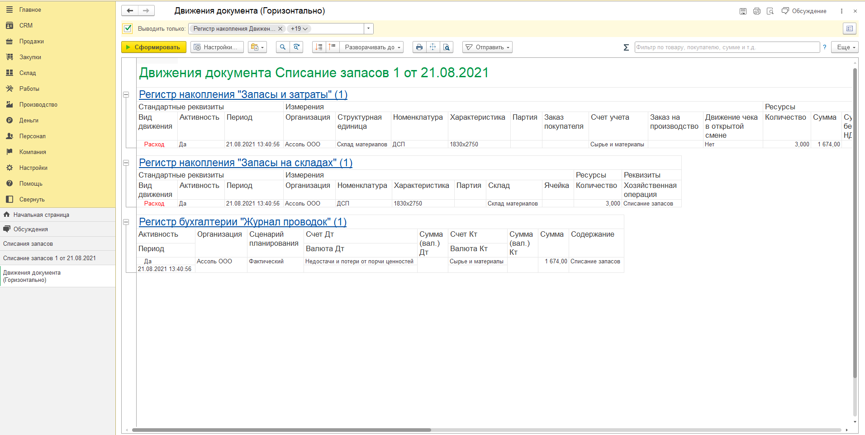Open the Производство section
865x435 pixels.
(38, 104)
